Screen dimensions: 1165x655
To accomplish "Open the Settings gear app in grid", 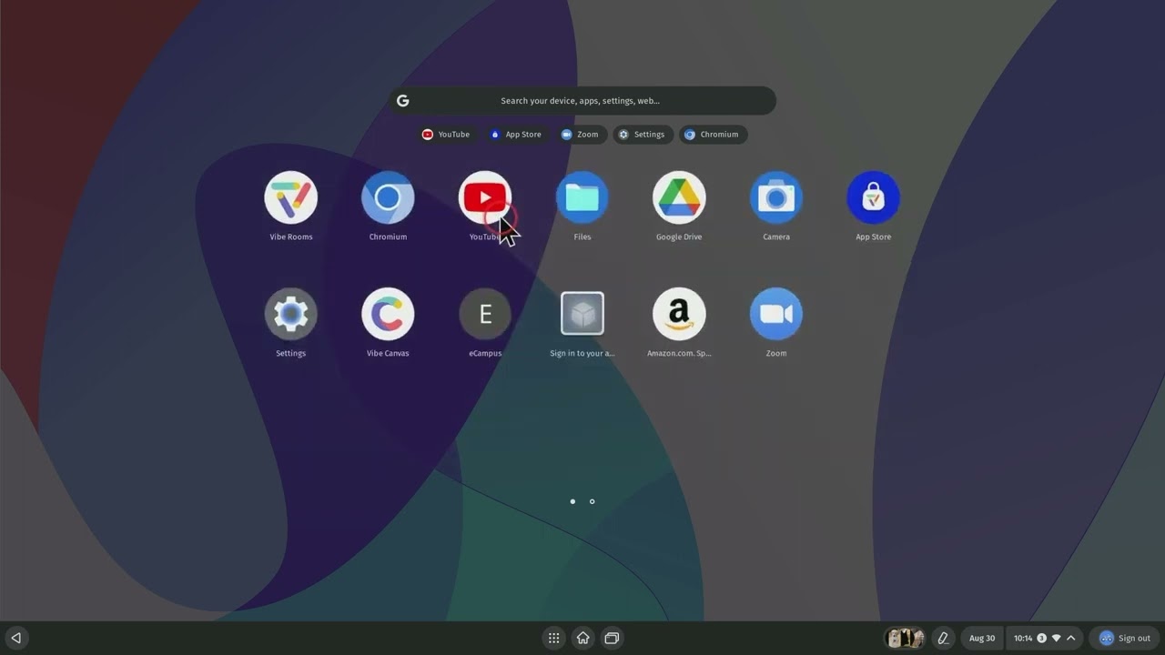I will (x=290, y=314).
